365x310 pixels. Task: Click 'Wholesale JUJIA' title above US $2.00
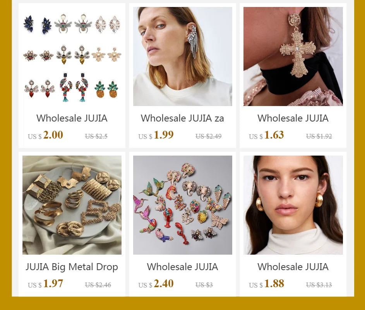(72, 118)
